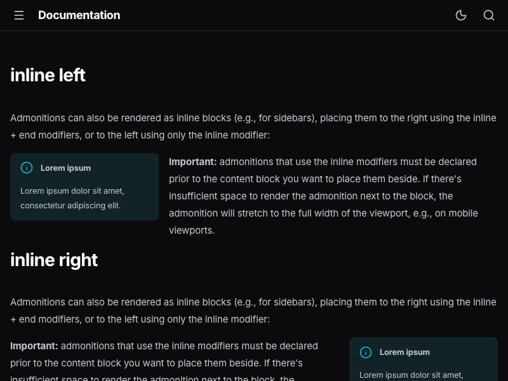Click empty area of the top header bar
Screen dimensions: 508x381
(x=286, y=15)
